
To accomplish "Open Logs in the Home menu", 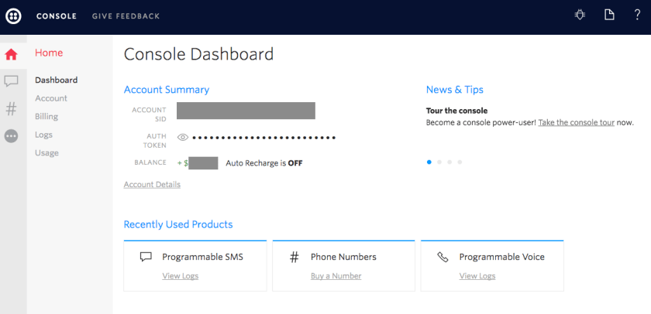I will pyautogui.click(x=43, y=135).
